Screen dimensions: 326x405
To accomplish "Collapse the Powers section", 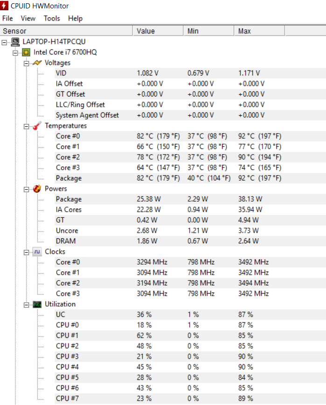I will coord(26,189).
